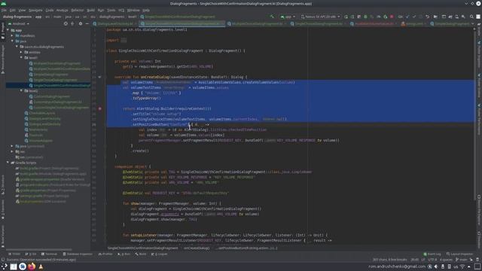Open the Terminal tool window
482x271 pixels.
coord(49,254)
